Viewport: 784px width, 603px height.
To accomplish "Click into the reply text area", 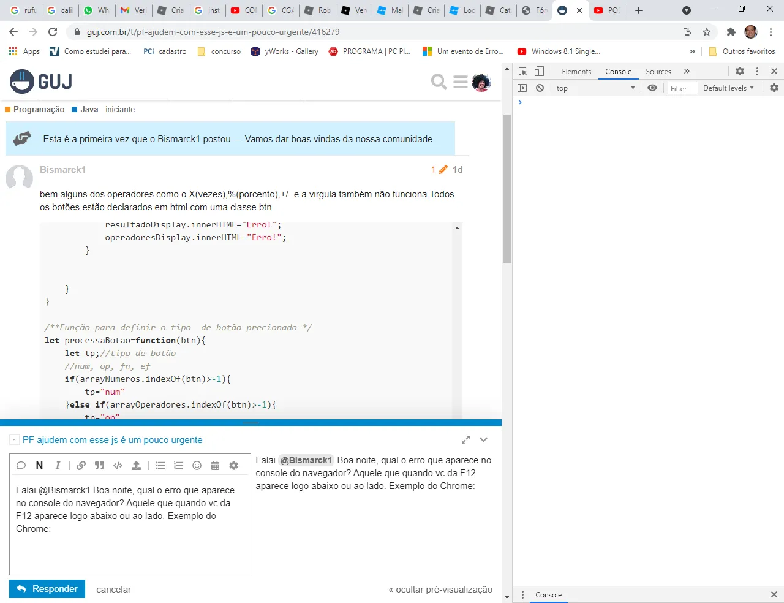I will pyautogui.click(x=130, y=526).
